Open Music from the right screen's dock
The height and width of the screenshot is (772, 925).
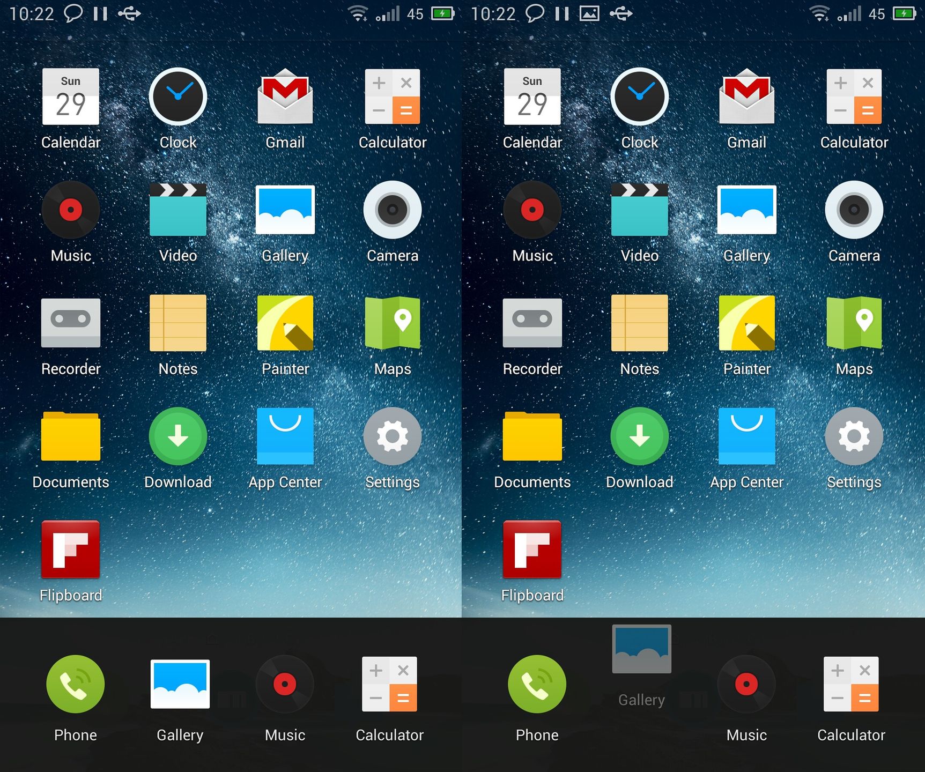tap(746, 684)
